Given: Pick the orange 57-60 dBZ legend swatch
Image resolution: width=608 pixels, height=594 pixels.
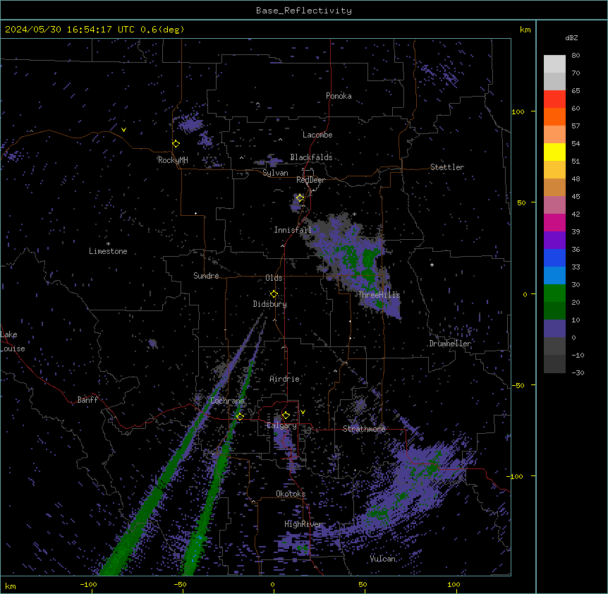Looking at the screenshot, I should (554, 116).
